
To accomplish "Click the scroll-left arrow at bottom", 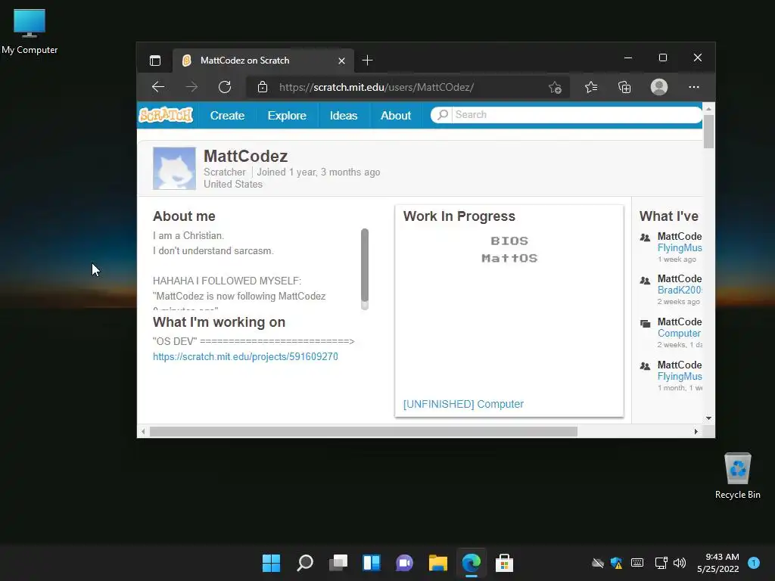I will pos(143,431).
